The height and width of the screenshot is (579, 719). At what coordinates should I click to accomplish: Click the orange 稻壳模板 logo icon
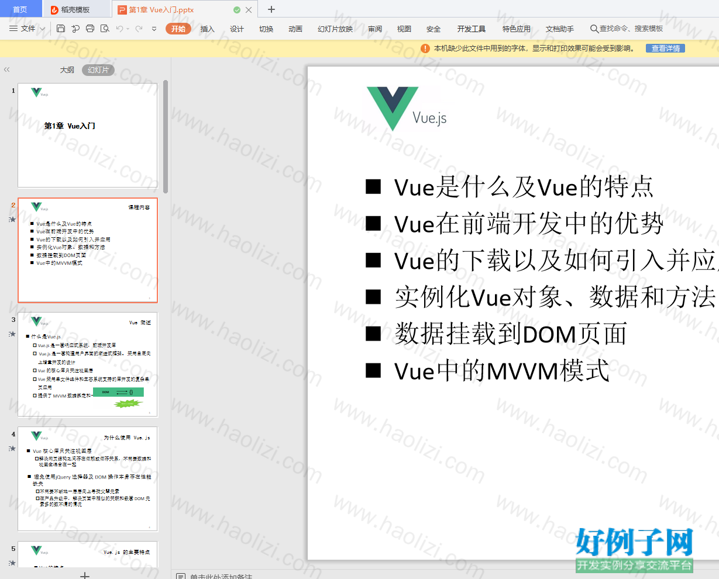(54, 10)
